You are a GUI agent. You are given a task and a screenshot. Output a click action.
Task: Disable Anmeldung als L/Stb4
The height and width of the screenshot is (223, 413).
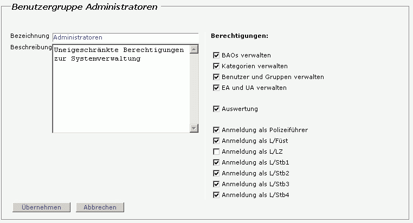point(217,195)
